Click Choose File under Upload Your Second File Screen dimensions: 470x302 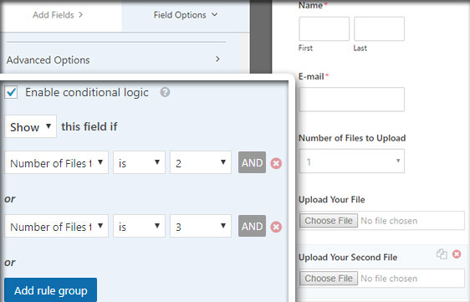coord(329,279)
